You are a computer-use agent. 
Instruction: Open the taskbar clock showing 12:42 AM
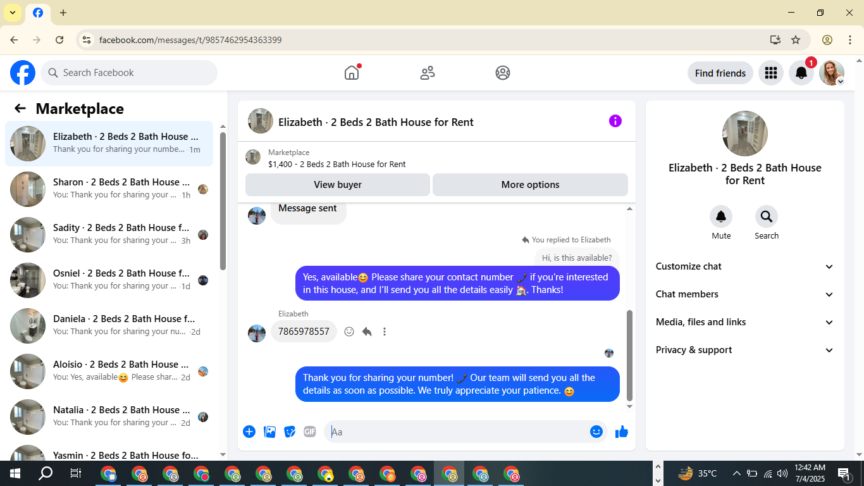click(x=810, y=473)
